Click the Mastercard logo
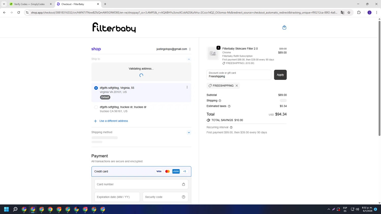Viewport: 381px width, 214px height. [167, 171]
